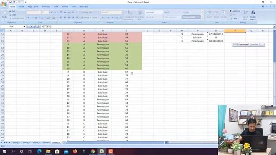Image resolution: width=276 pixels, height=155 pixels.
Task: Expand the formula bar
Action: [274, 27]
